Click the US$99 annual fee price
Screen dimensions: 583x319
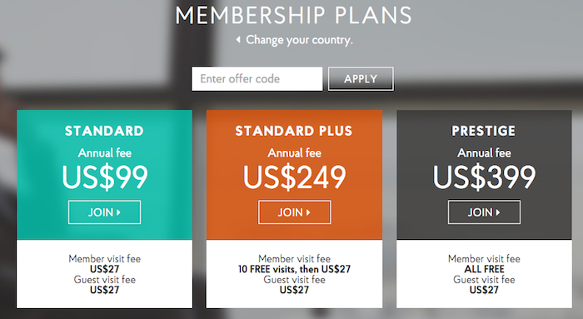click(105, 177)
